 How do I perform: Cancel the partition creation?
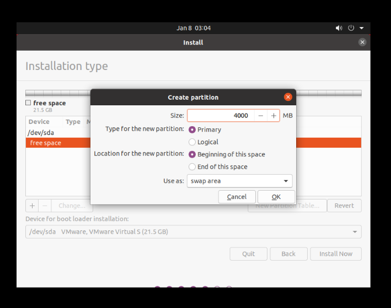click(237, 197)
